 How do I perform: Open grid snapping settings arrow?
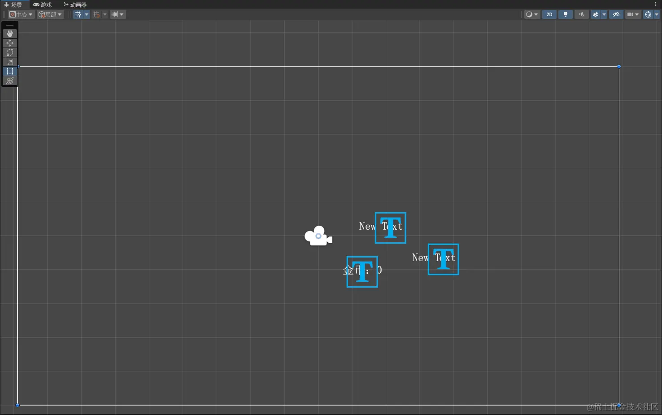pos(105,14)
